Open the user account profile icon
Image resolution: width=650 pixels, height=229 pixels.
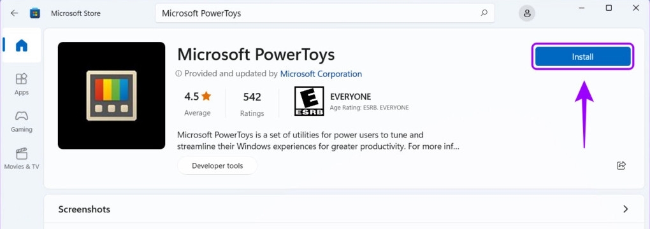(x=527, y=13)
